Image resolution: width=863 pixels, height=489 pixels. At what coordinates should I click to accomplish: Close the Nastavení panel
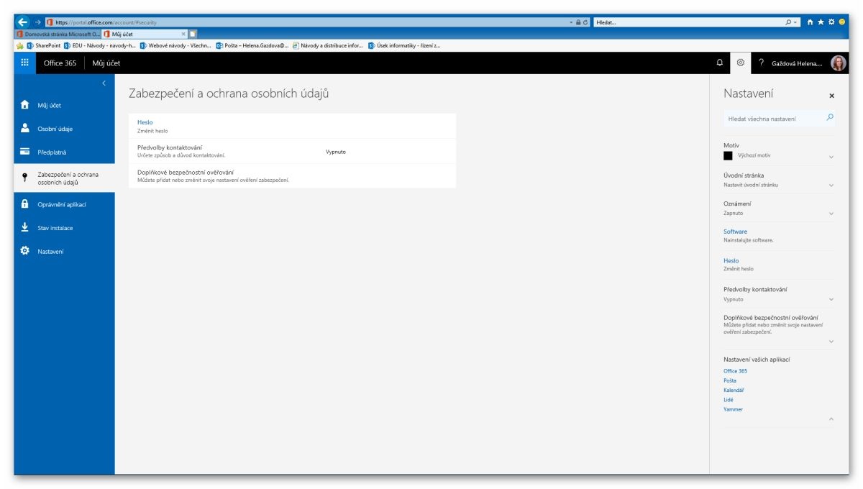click(832, 96)
